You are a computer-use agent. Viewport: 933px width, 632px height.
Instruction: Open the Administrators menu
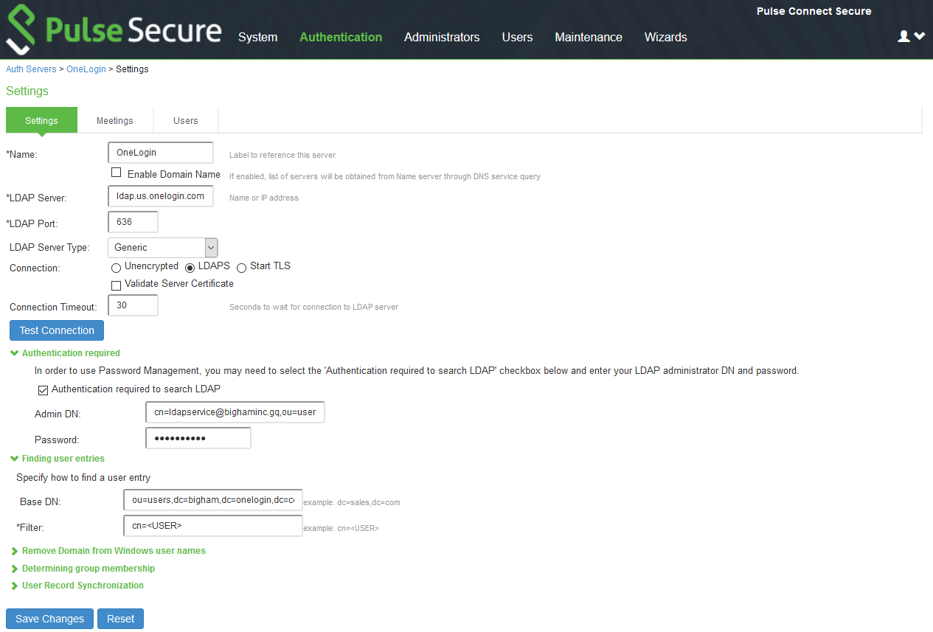tap(442, 37)
